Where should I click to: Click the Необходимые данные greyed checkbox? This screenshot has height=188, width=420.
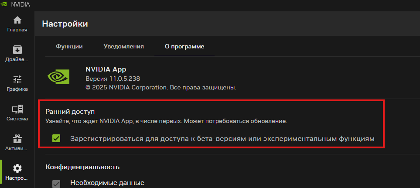pos(56,184)
